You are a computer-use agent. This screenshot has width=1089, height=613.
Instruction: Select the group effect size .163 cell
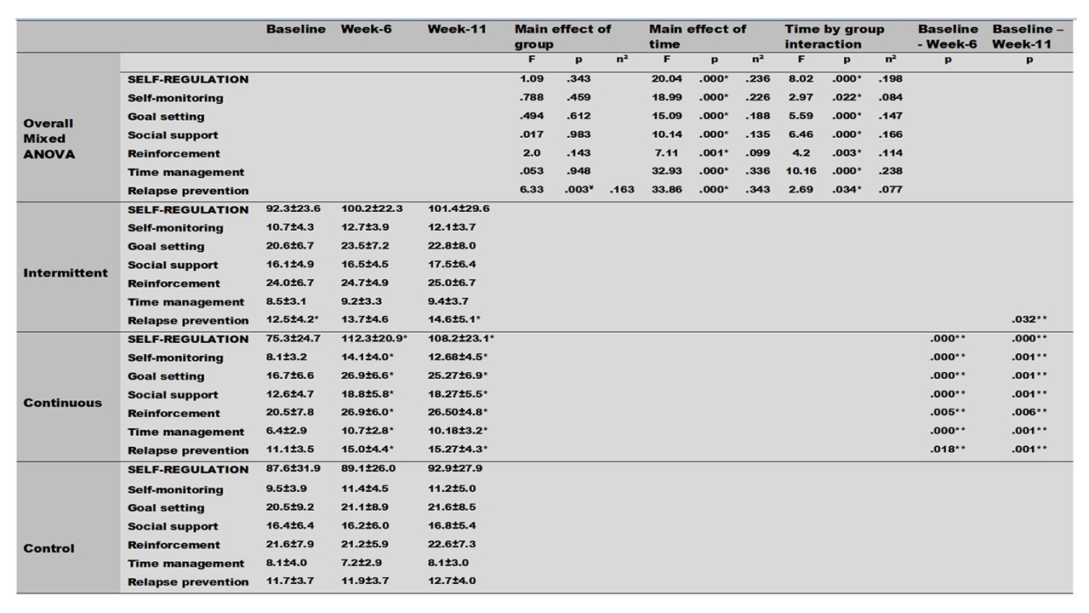tap(622, 190)
